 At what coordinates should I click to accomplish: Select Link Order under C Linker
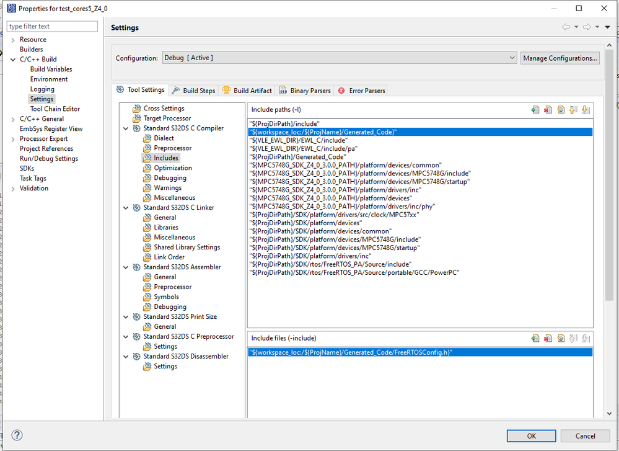pyautogui.click(x=169, y=257)
